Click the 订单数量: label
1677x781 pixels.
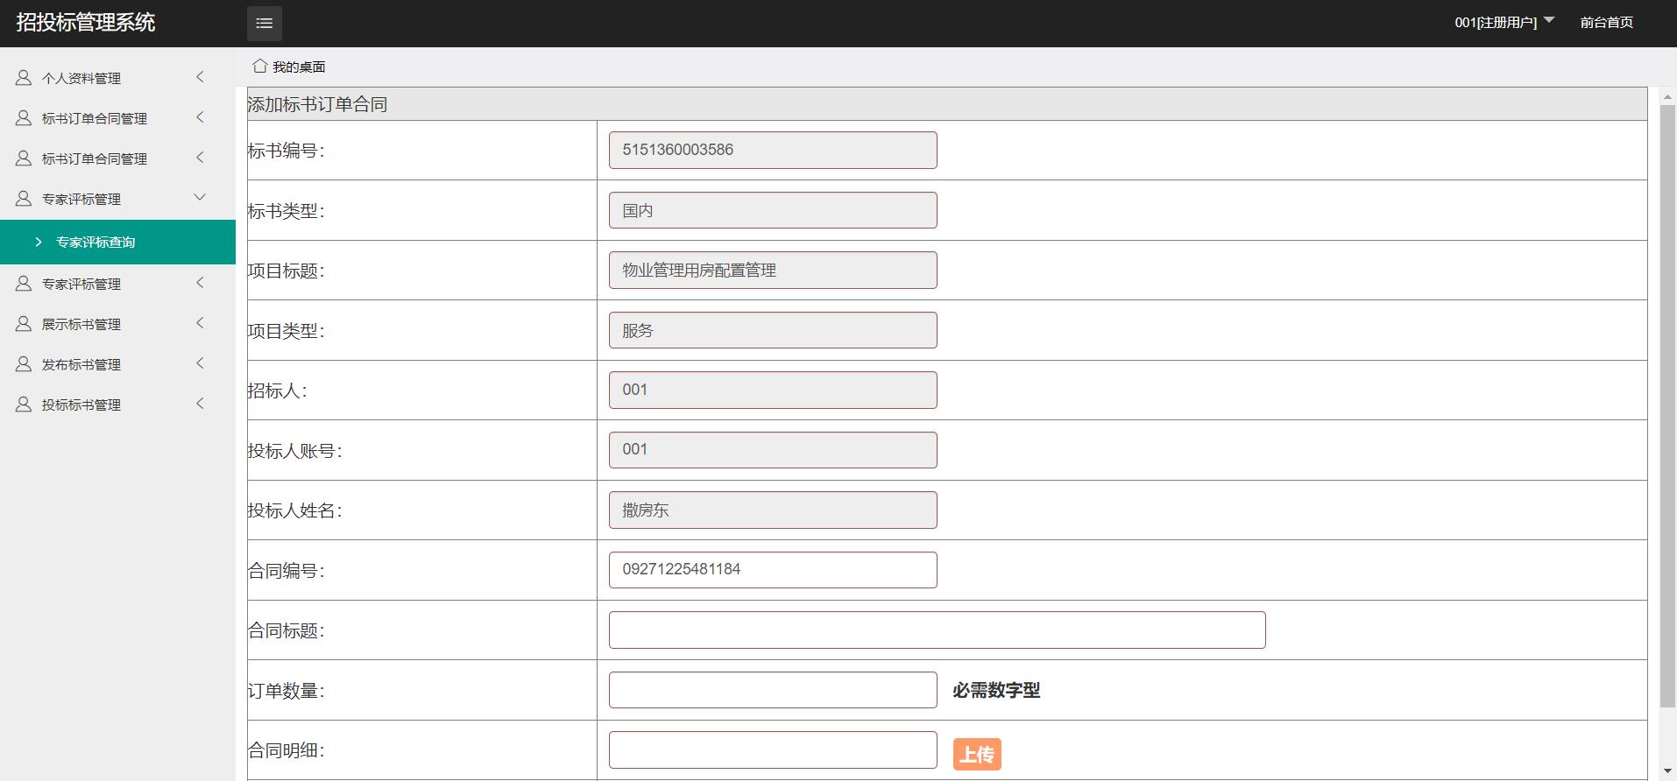click(287, 691)
